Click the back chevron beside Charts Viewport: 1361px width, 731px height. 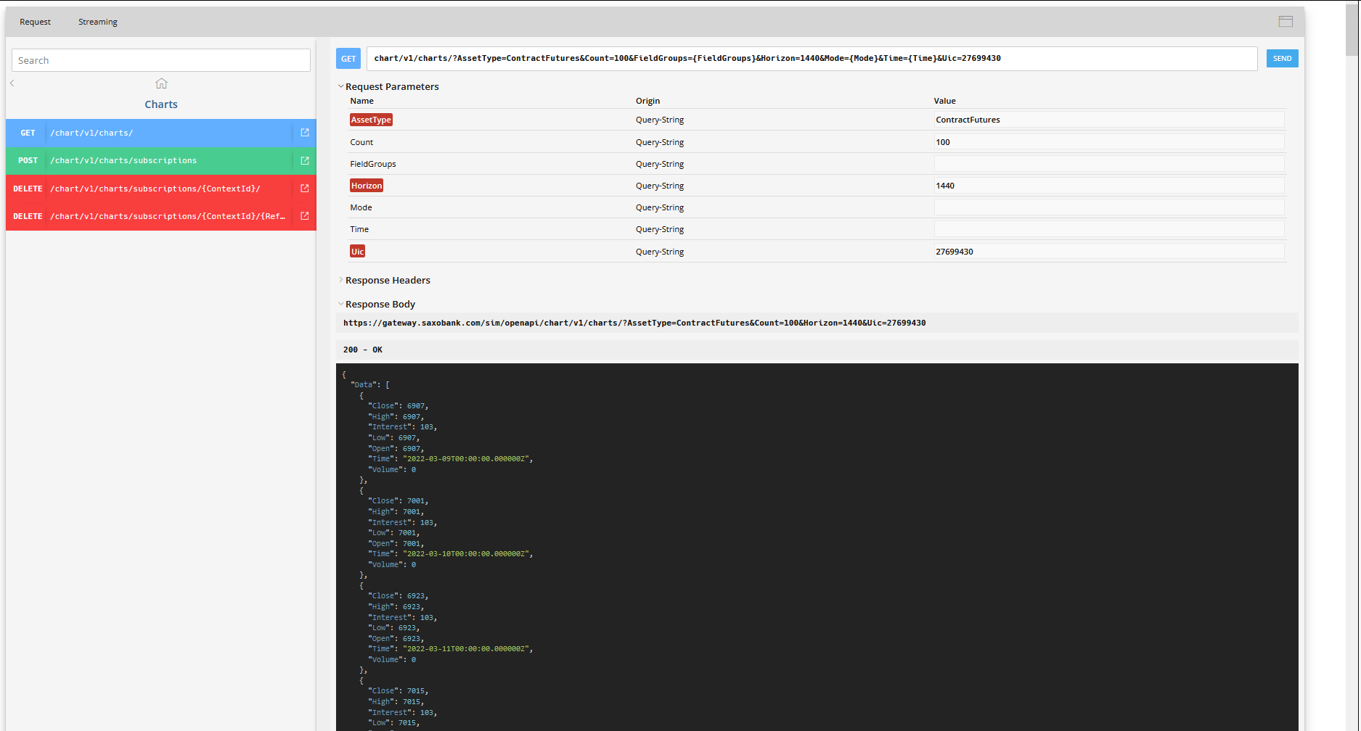point(12,83)
